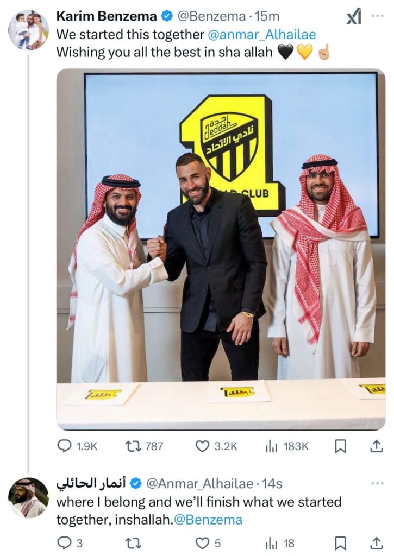Image resolution: width=394 pixels, height=556 pixels.
Task: Bookmark Karim Benzema's tweet
Action: pyautogui.click(x=340, y=446)
